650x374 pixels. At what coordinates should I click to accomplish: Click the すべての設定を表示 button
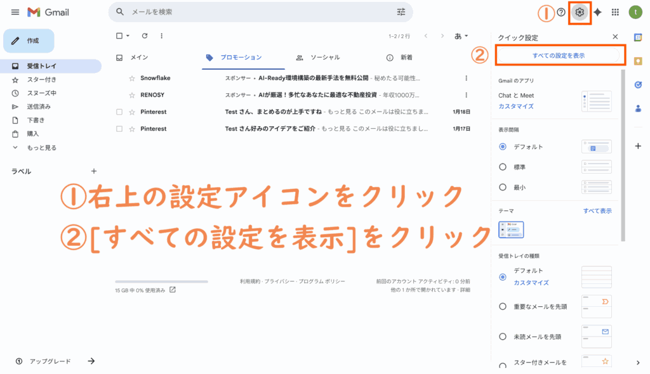point(559,56)
